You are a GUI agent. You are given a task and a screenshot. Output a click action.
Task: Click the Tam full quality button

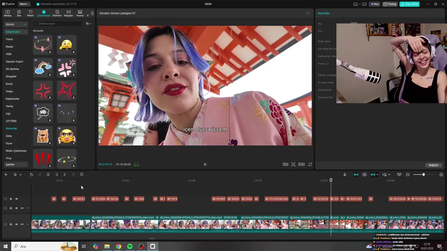(x=285, y=164)
